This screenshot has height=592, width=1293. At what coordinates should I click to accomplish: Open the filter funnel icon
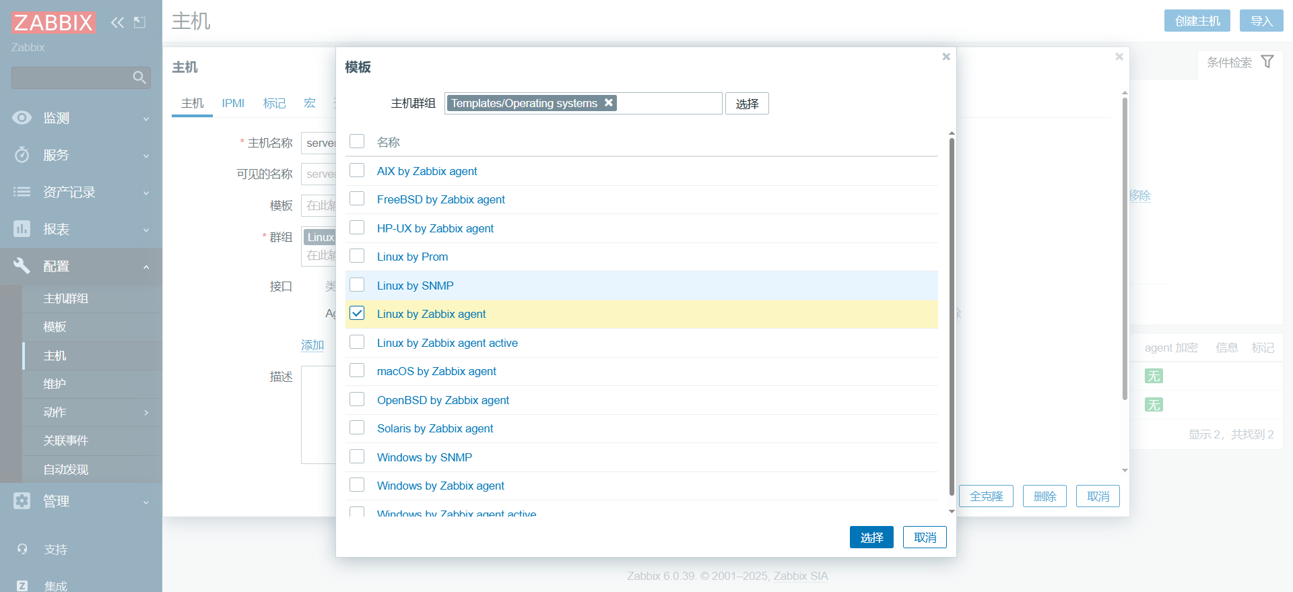[1267, 62]
